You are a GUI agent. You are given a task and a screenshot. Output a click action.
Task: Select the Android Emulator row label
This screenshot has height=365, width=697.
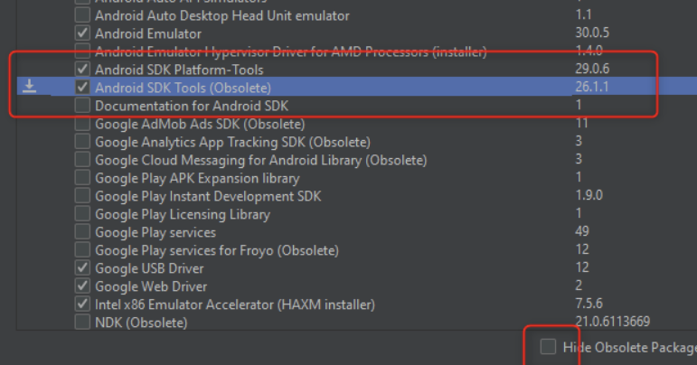[x=148, y=33]
